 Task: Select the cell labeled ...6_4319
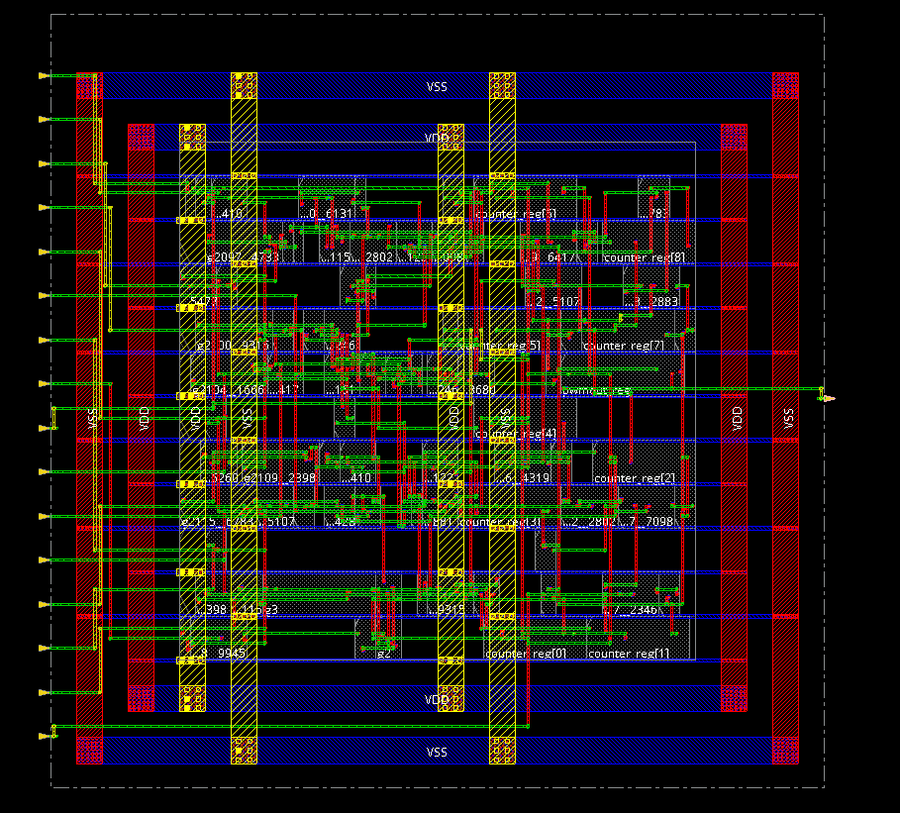pyautogui.click(x=523, y=477)
